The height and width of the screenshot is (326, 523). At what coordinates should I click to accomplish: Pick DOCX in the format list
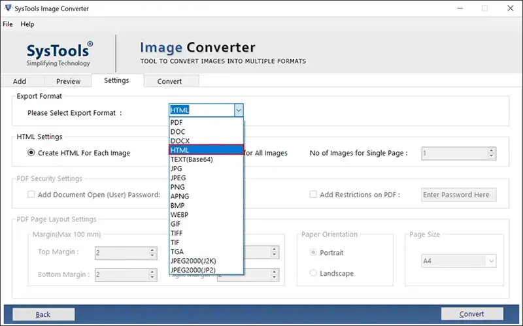coord(206,141)
